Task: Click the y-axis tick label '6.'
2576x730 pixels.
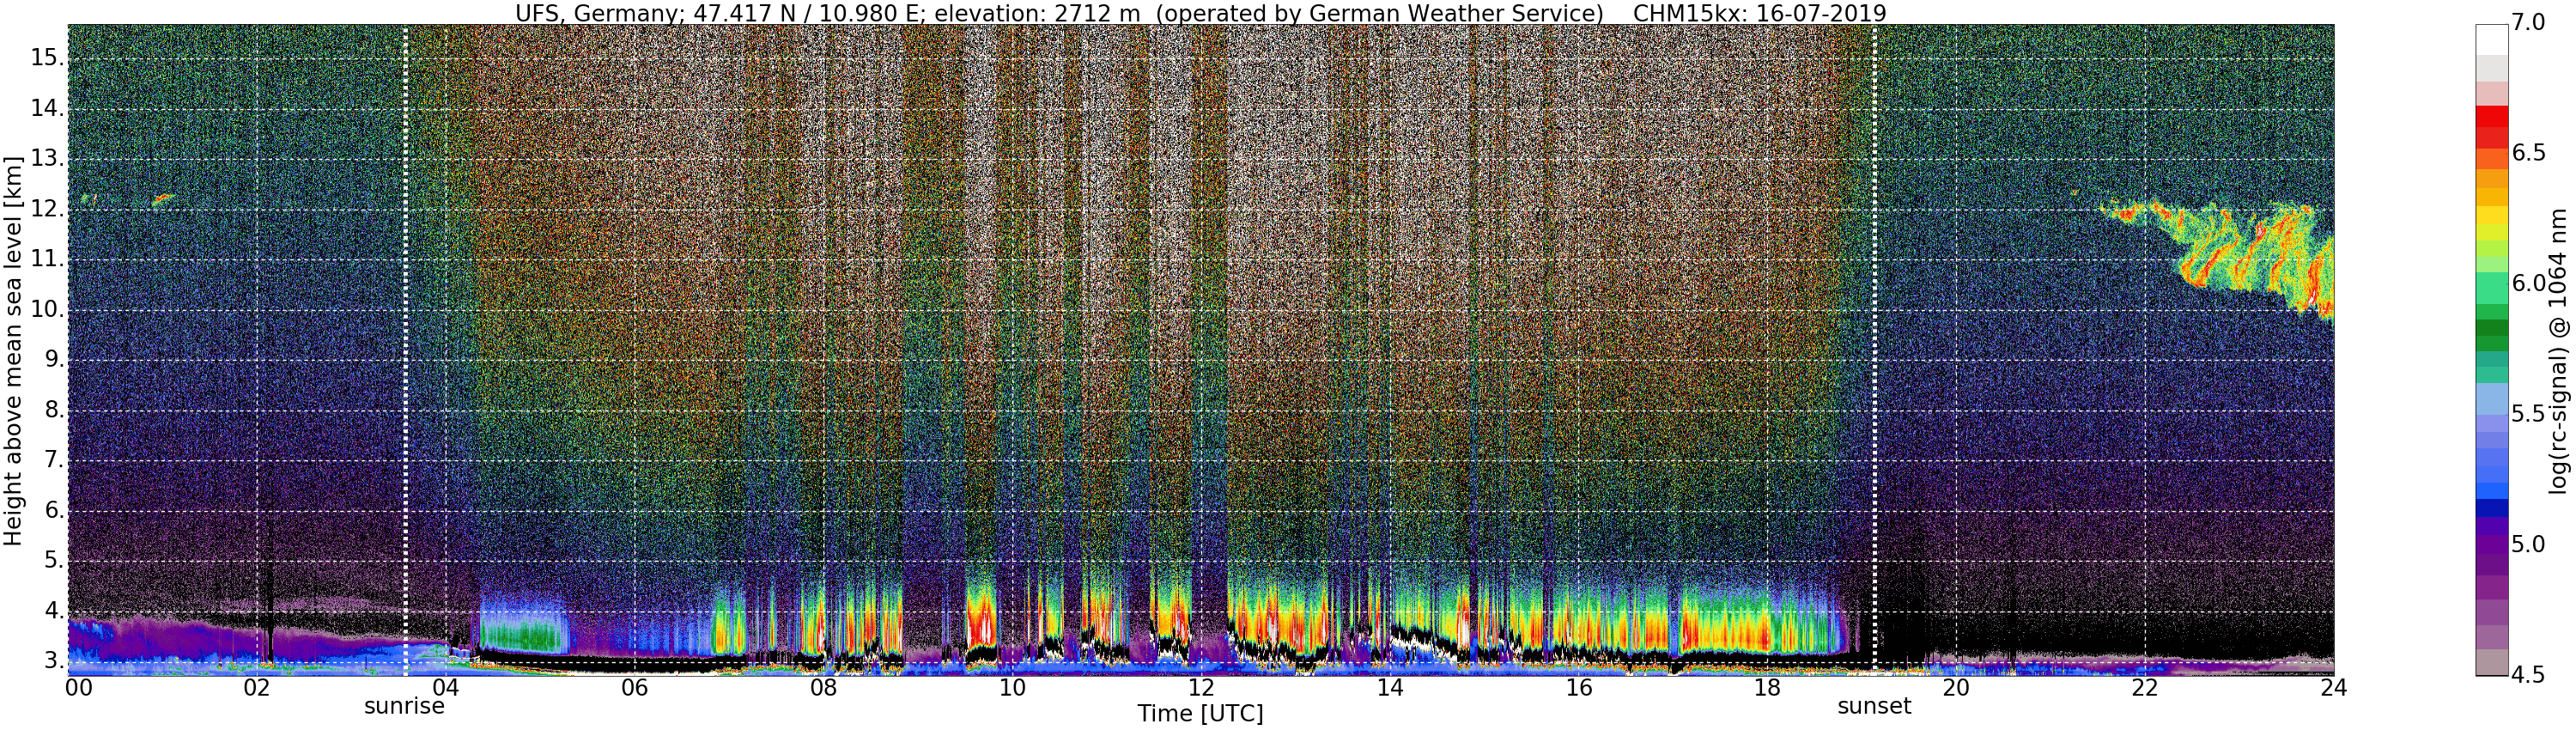Action: [54, 511]
